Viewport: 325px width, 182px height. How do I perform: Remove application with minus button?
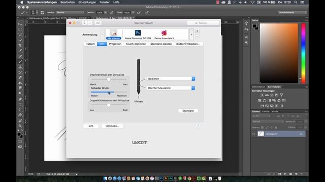tap(197, 36)
